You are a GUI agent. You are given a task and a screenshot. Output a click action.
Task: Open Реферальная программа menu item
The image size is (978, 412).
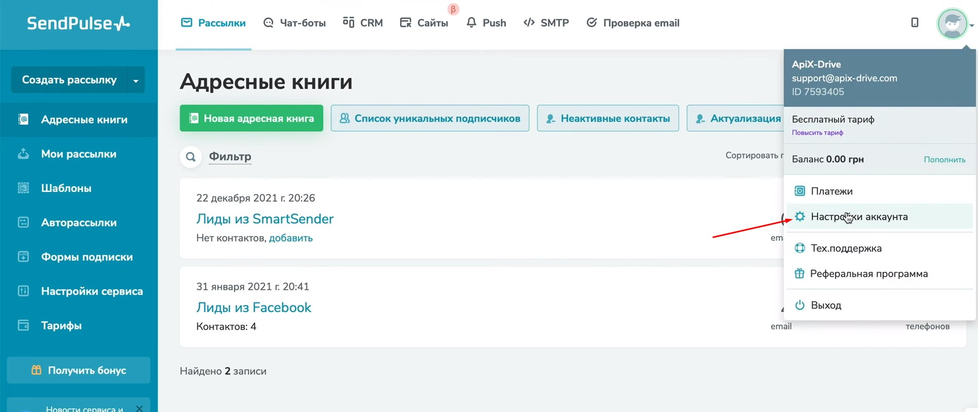pyautogui.click(x=868, y=273)
